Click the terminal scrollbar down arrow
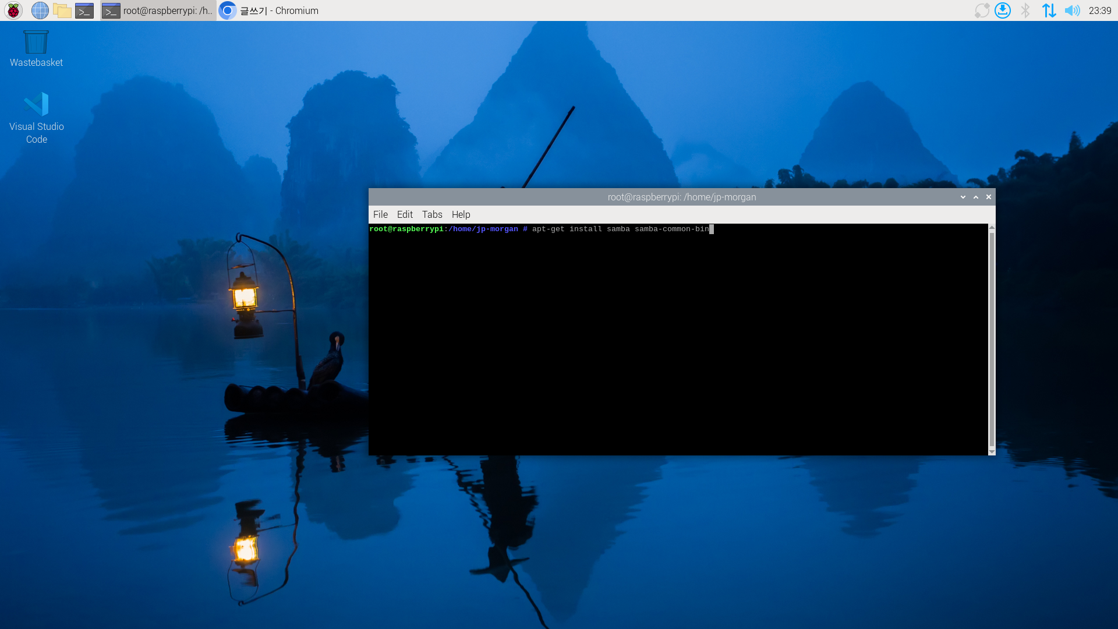The image size is (1118, 629). [x=992, y=451]
